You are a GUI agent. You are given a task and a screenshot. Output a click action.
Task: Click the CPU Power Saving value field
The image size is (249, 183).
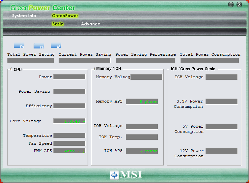[x=69, y=91]
